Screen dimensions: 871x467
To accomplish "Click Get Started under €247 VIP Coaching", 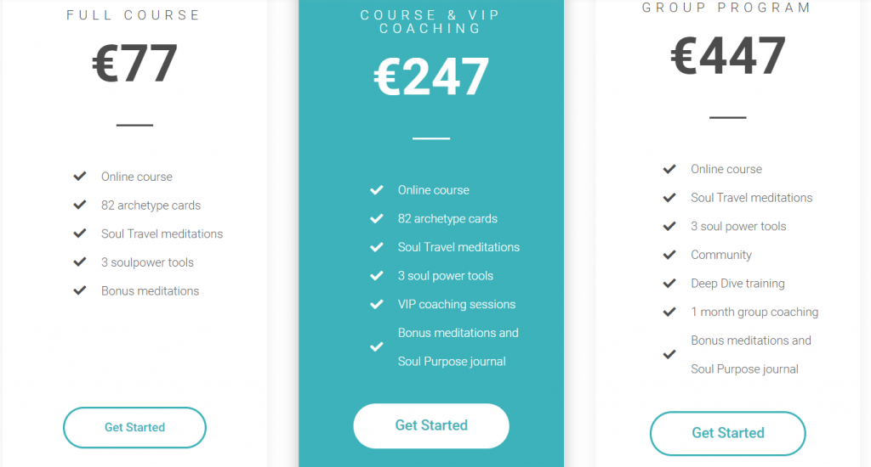I will (431, 425).
